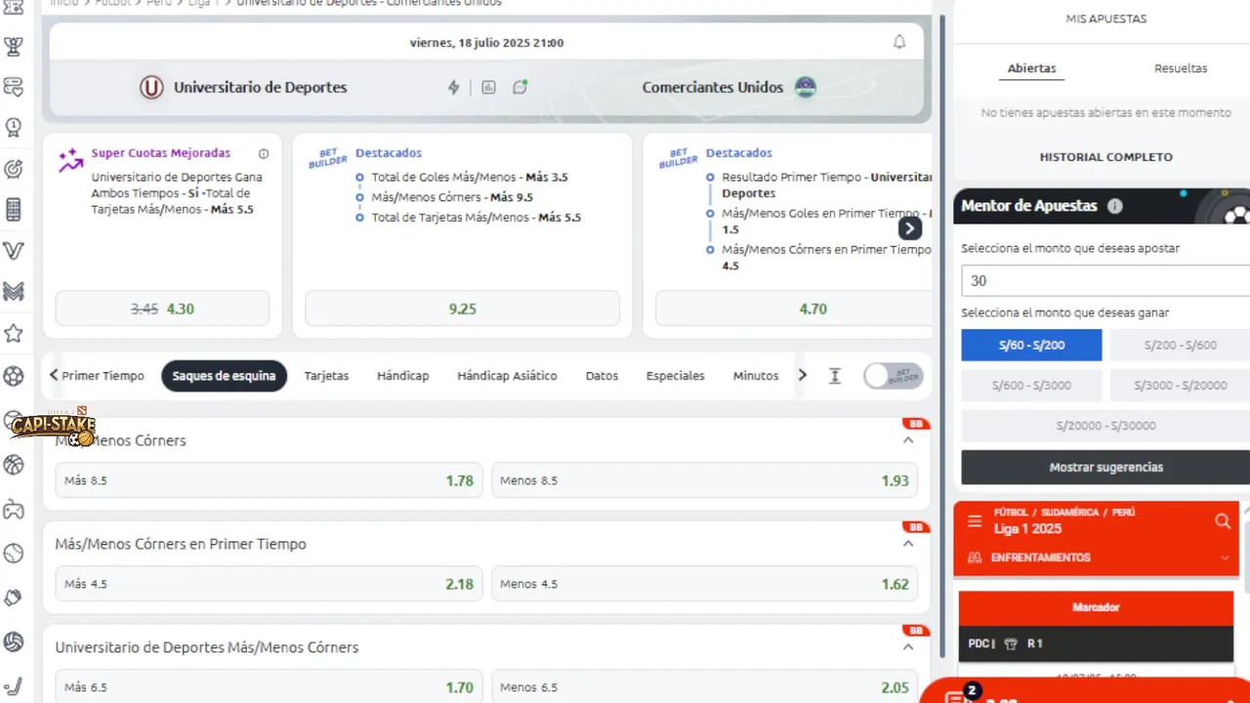Toggle the Bet Builder switch

coord(893,376)
